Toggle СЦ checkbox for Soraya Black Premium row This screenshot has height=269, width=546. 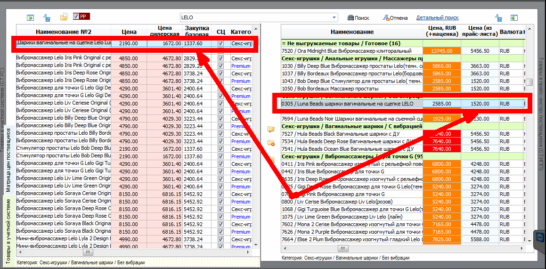[220, 231]
